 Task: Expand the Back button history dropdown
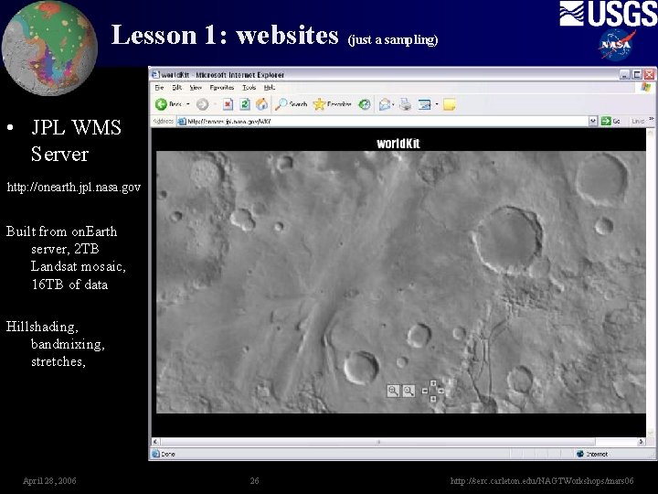coord(188,104)
